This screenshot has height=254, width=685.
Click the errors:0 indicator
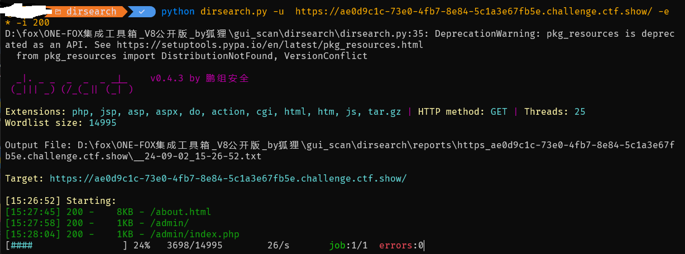click(x=402, y=245)
